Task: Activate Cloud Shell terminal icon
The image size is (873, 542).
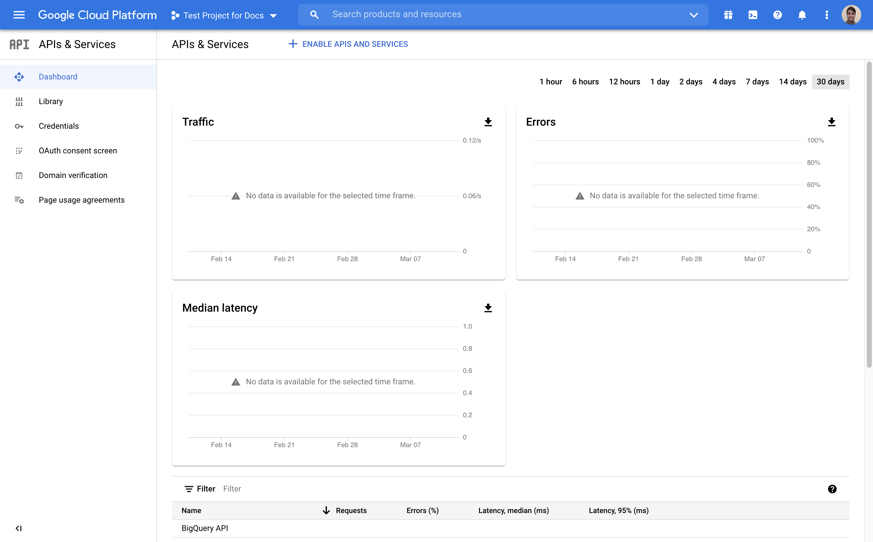Action: click(753, 15)
